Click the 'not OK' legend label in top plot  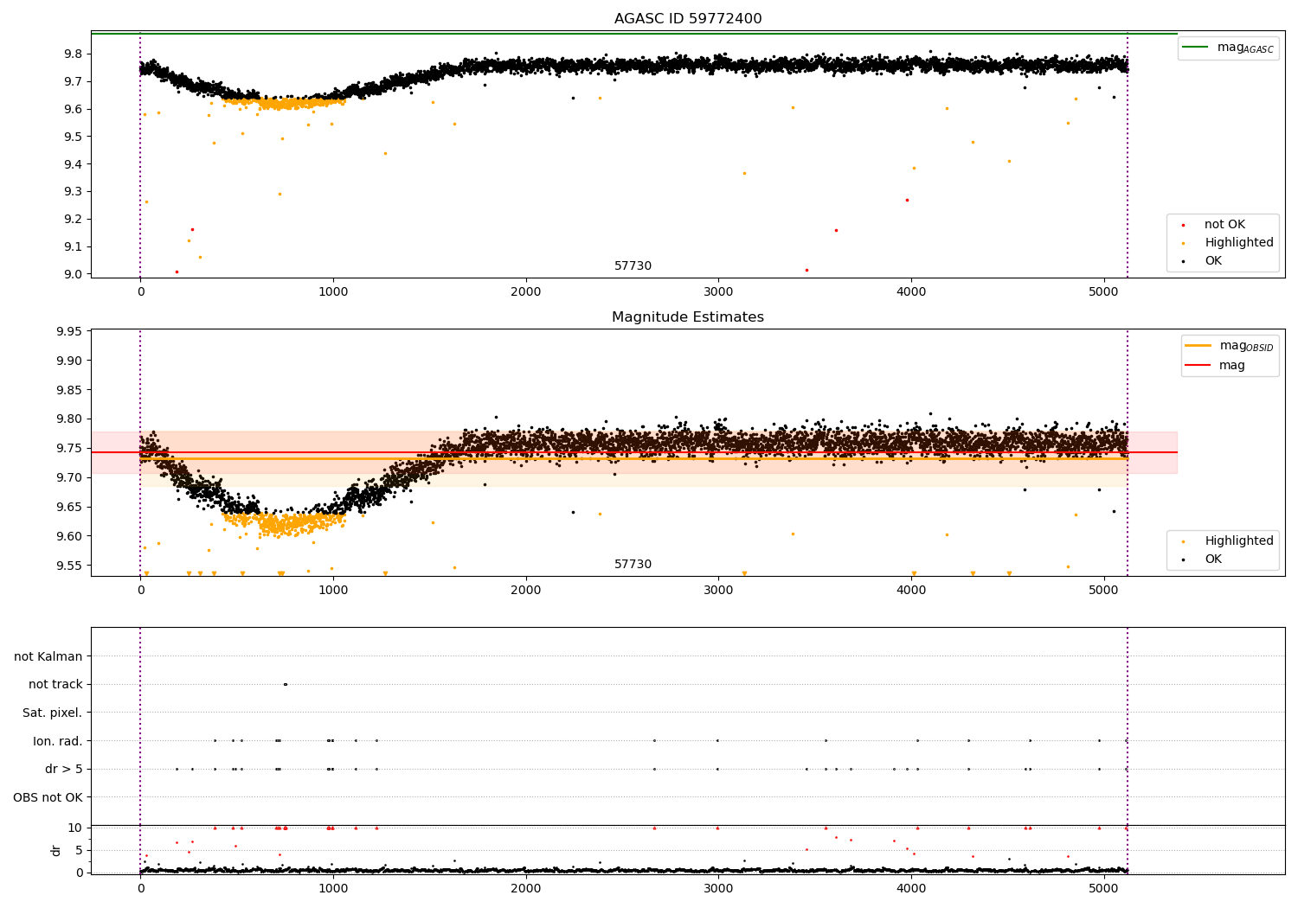[x=1224, y=225]
